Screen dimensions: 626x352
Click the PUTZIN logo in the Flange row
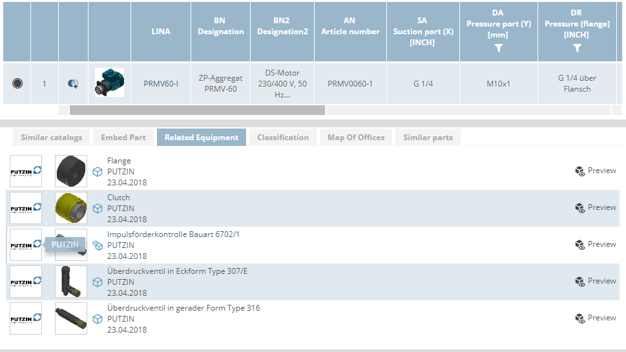pyautogui.click(x=26, y=171)
